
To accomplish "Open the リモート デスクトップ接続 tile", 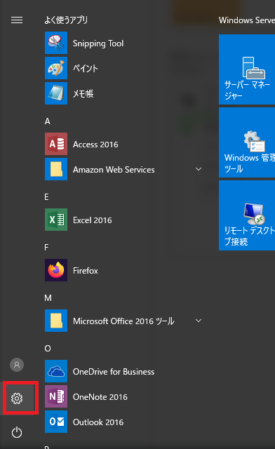I will tap(247, 215).
